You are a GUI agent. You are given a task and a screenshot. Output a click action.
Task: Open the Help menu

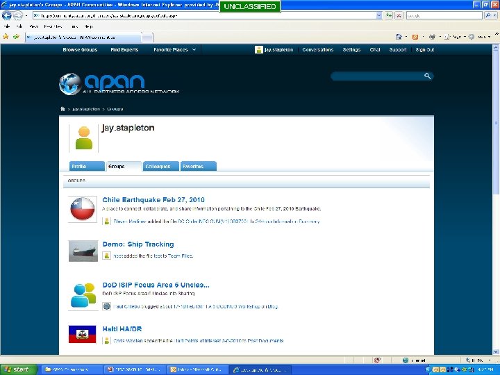pyautogui.click(x=89, y=26)
